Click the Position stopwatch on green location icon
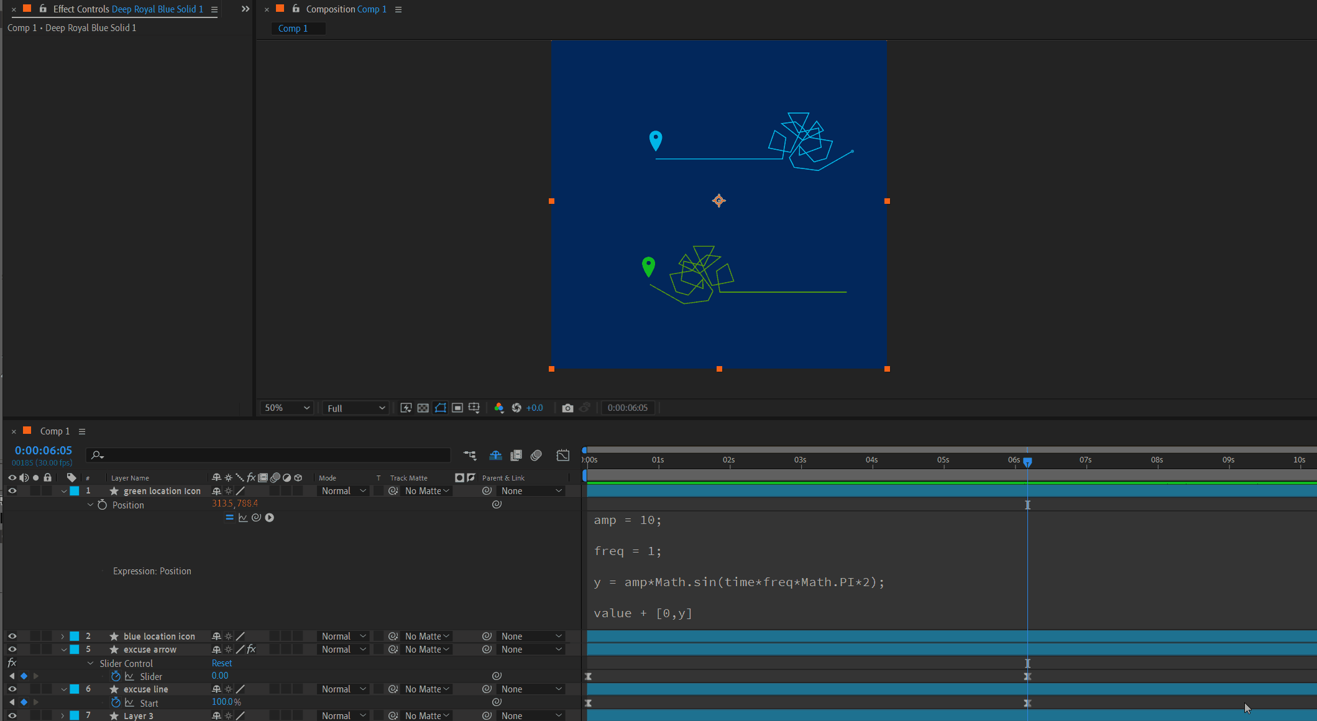The width and height of the screenshot is (1317, 721). [x=103, y=505]
